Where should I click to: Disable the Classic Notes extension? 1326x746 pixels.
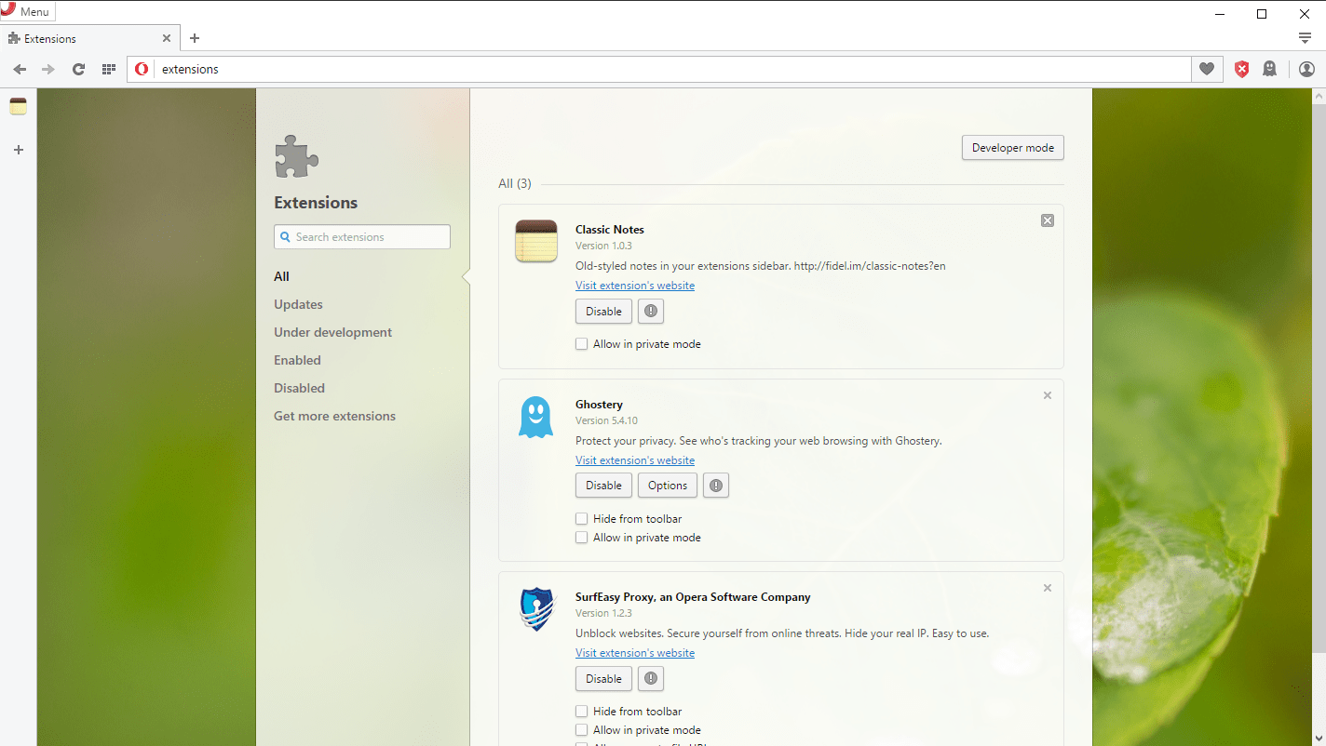click(603, 312)
